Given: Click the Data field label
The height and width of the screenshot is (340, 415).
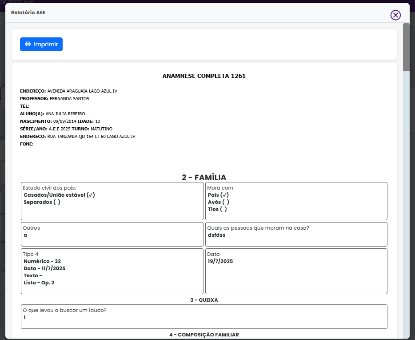Looking at the screenshot, I should point(213,254).
